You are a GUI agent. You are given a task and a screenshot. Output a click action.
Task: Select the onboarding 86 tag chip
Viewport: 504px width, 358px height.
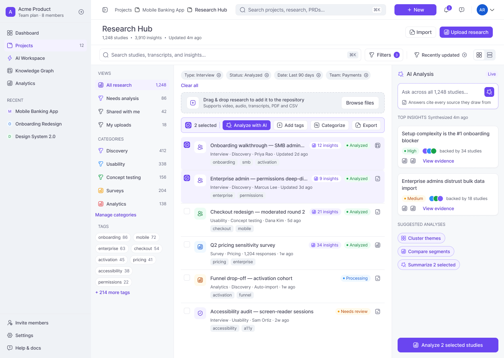[x=113, y=237]
